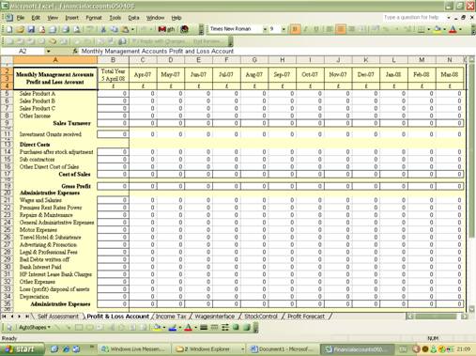Click the Windows Start button
Image resolution: width=476 pixels, height=356 pixels.
[22, 349]
